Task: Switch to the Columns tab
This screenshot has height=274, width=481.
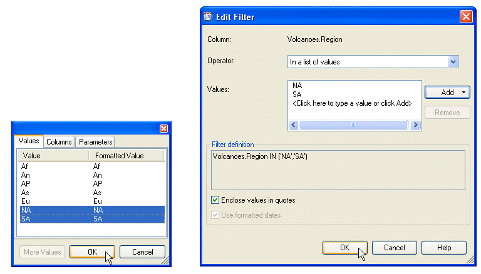Action: click(x=59, y=142)
